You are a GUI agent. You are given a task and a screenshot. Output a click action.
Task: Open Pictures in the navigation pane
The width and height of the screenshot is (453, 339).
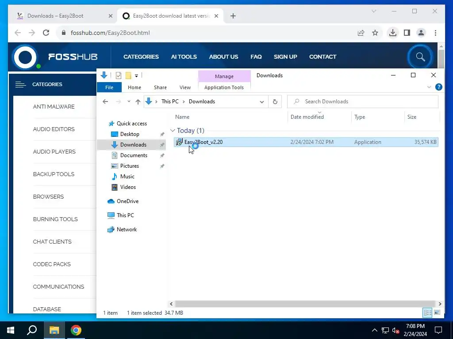click(x=130, y=166)
